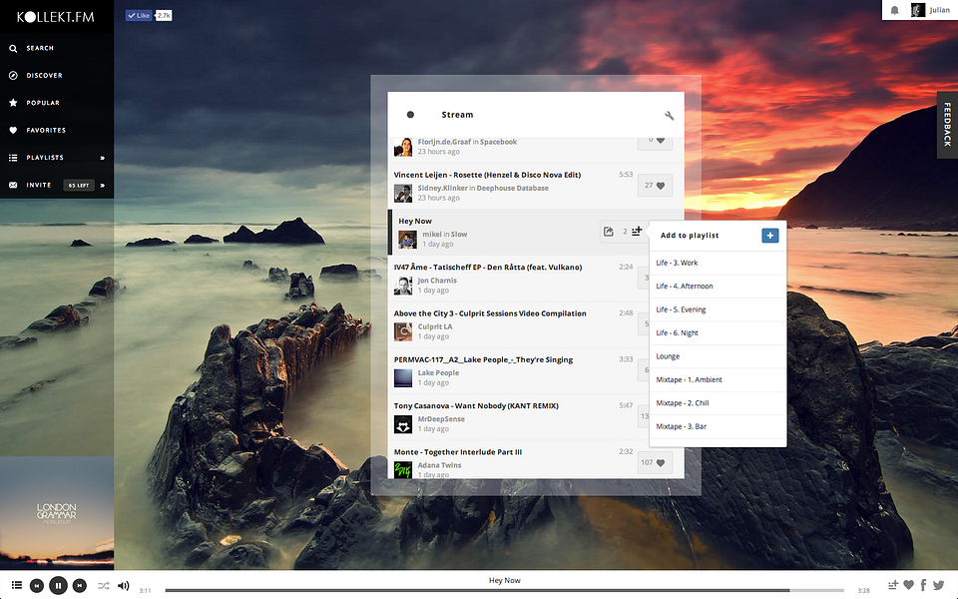The height and width of the screenshot is (599, 958).
Task: Mute the volume speaker icon
Action: pyautogui.click(x=123, y=586)
